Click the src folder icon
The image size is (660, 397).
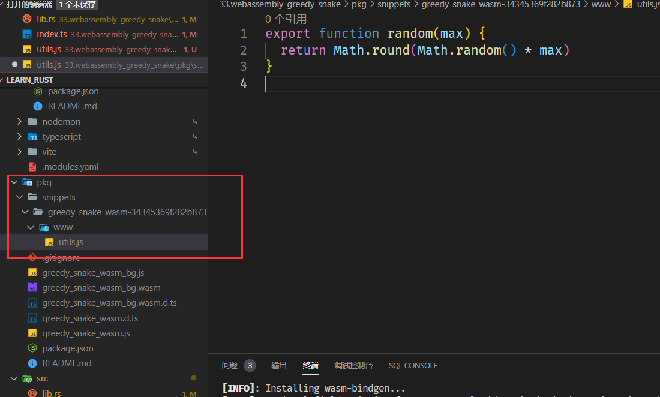pyautogui.click(x=28, y=378)
